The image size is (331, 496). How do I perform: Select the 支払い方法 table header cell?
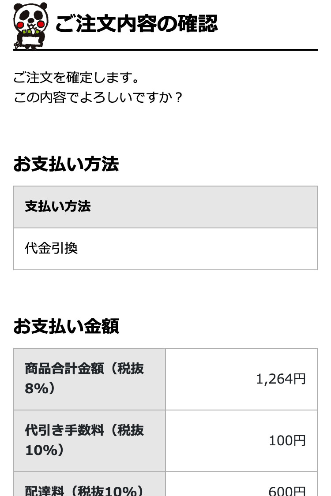pyautogui.click(x=165, y=207)
